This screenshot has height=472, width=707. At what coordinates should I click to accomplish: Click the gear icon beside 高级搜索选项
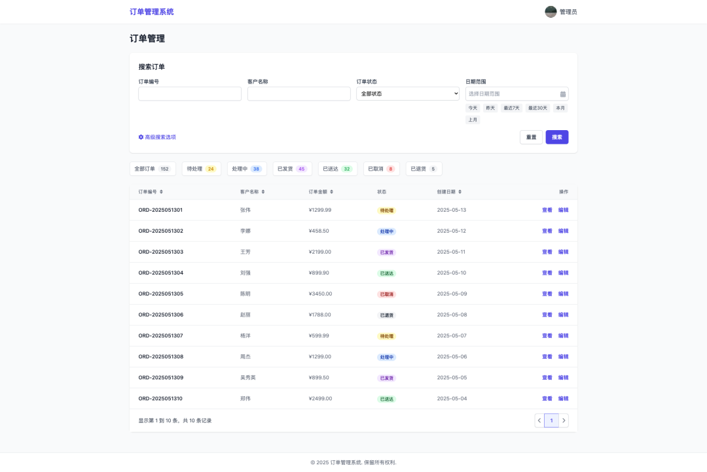[x=141, y=137]
